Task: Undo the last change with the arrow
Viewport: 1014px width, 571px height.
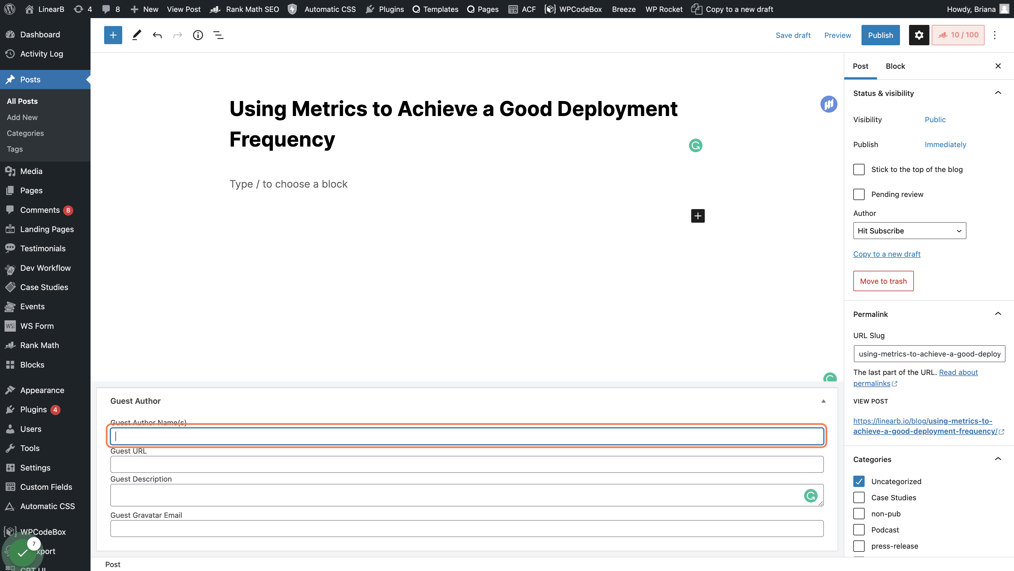Action: pos(157,35)
